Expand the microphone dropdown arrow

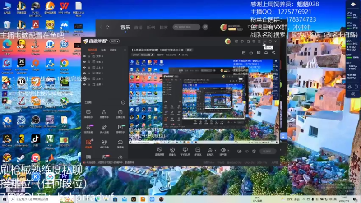pos(215,151)
